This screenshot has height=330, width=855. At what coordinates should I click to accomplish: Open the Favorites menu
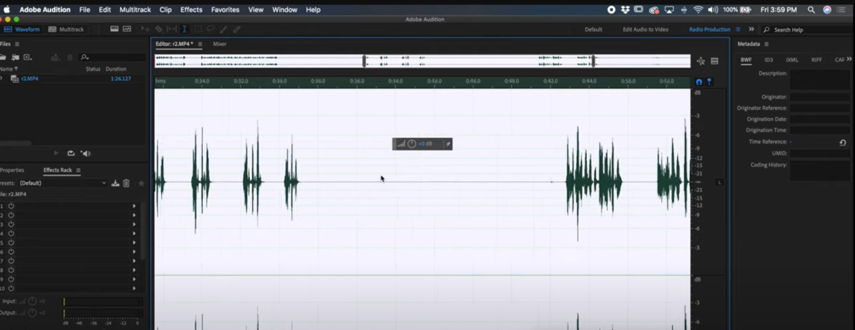pos(225,10)
